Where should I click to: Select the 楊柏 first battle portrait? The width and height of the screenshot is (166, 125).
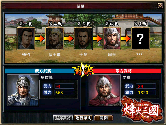[26, 38]
